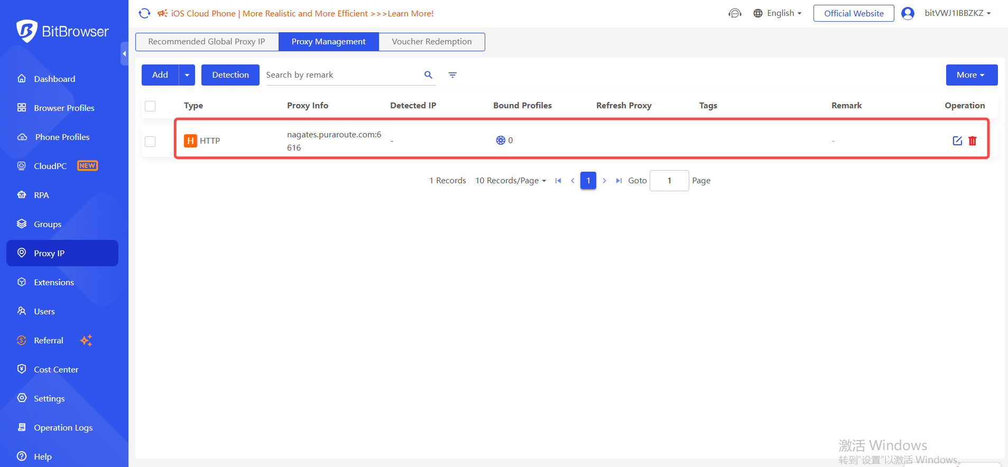This screenshot has height=467, width=1008.
Task: Click the orange HTTP type icon
Action: tap(190, 141)
